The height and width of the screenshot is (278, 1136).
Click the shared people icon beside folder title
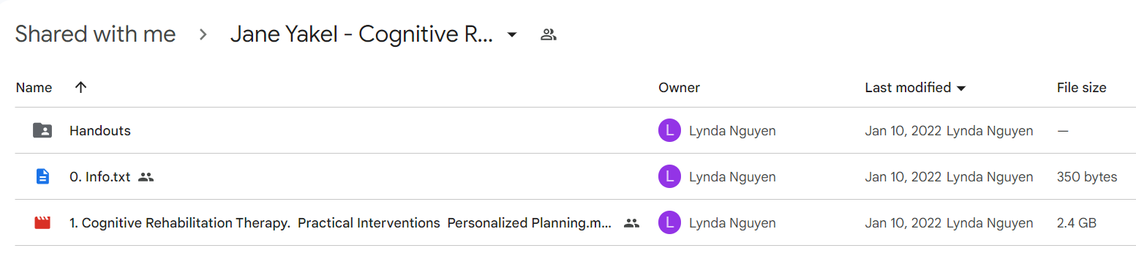click(548, 34)
